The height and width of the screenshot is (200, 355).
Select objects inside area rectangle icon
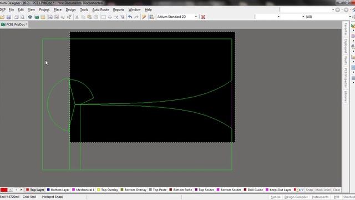click(x=104, y=17)
